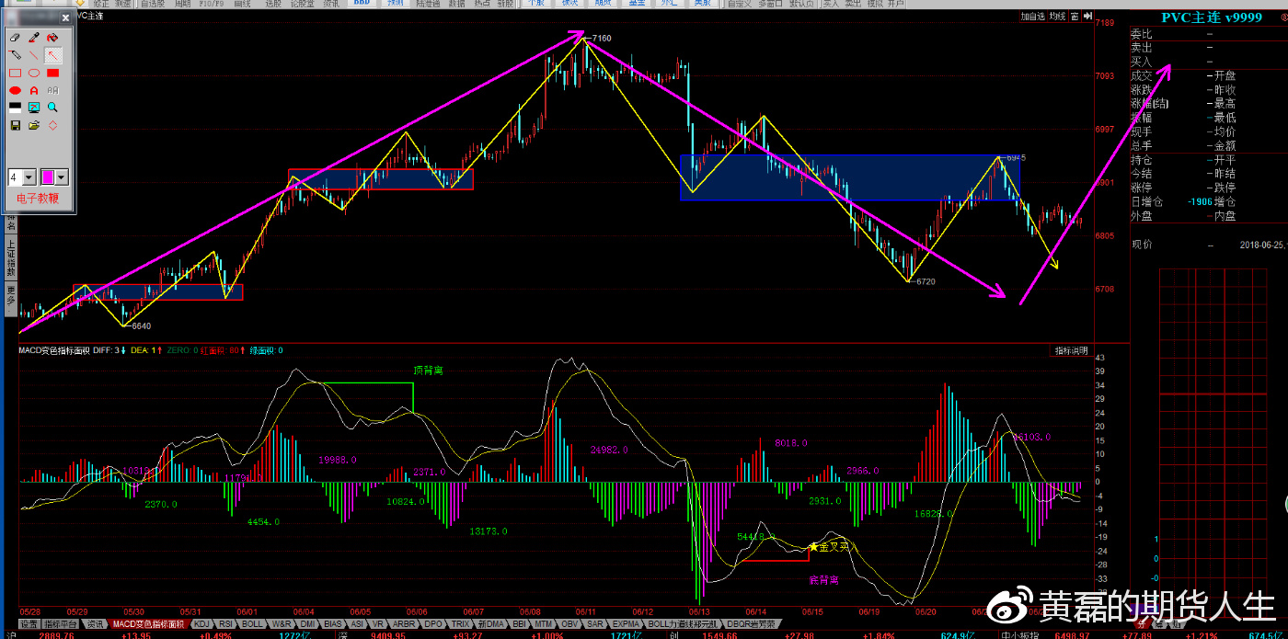Click the open folder icon in palette

coord(34,125)
